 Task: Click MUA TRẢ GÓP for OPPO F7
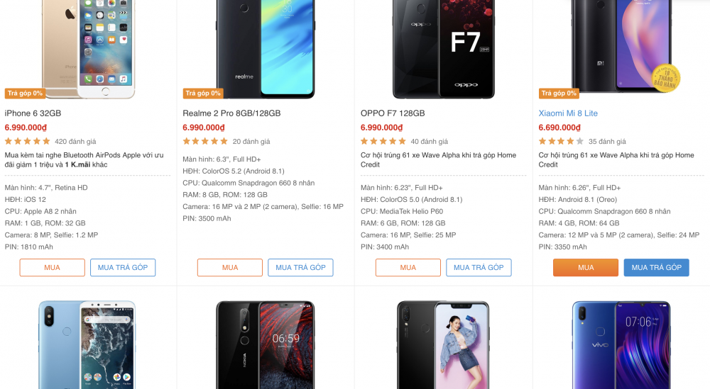479,267
